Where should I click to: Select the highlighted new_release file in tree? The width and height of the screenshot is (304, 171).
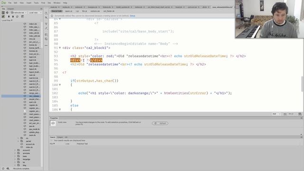click(21, 96)
